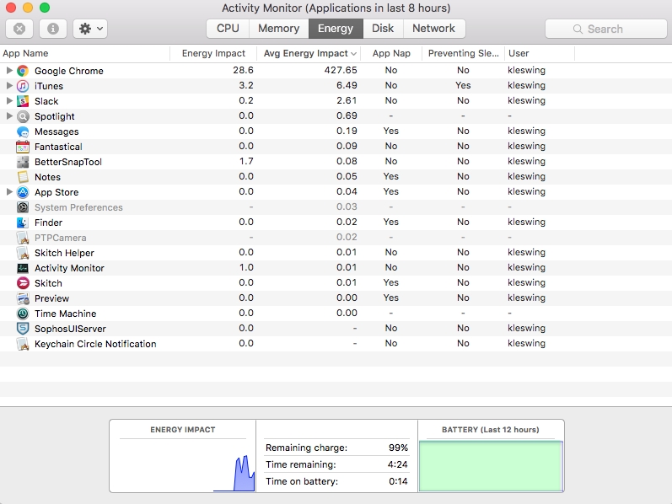Select the Messages row name
672x504 pixels.
click(56, 131)
